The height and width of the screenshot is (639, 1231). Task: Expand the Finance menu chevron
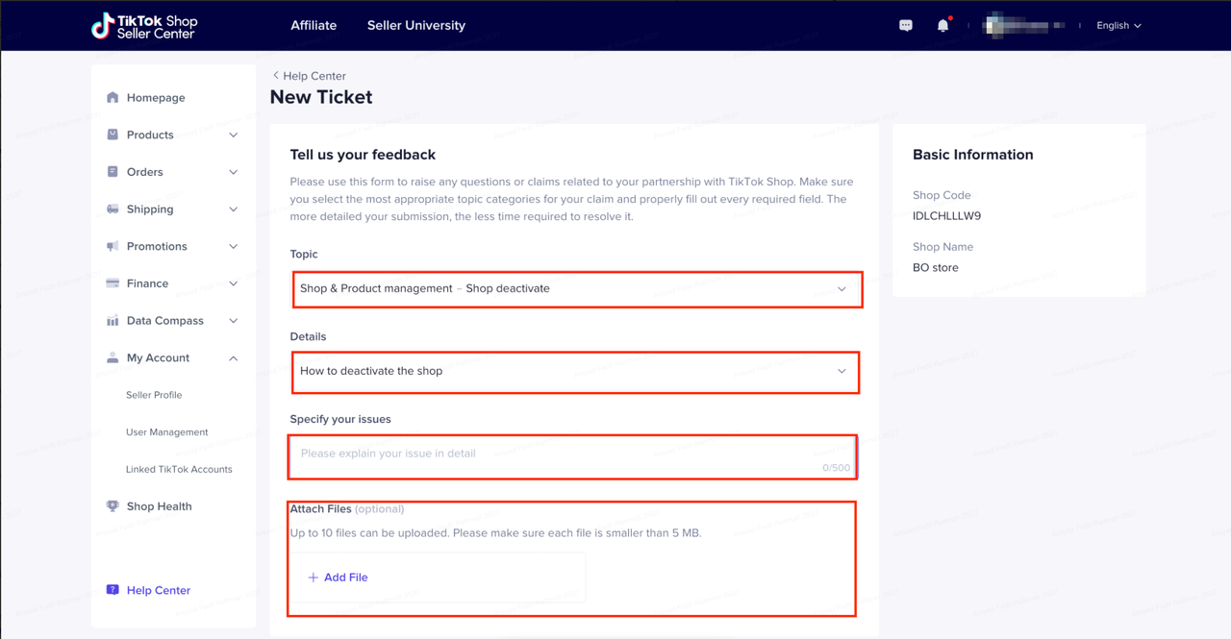[233, 284]
